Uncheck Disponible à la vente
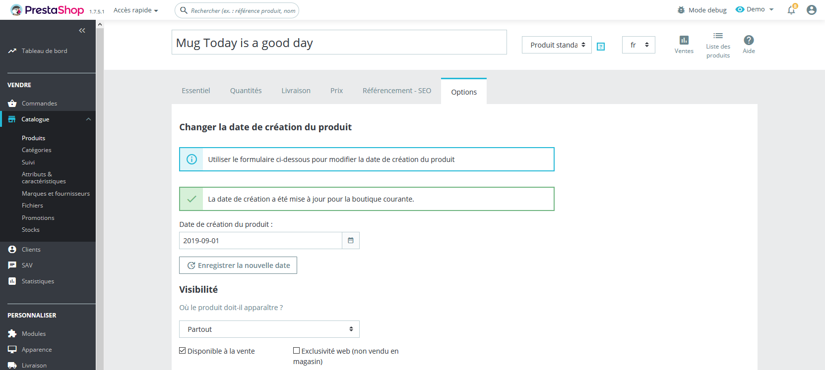The height and width of the screenshot is (370, 825). pos(183,351)
